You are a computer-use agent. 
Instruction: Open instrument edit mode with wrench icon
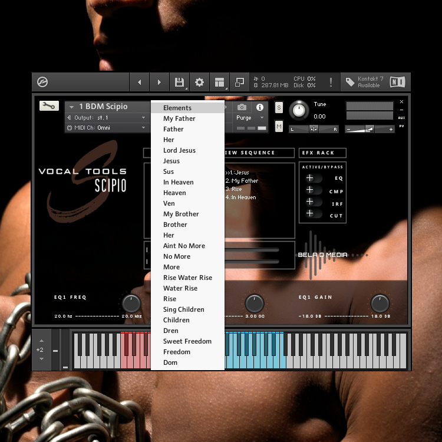pyautogui.click(x=49, y=105)
